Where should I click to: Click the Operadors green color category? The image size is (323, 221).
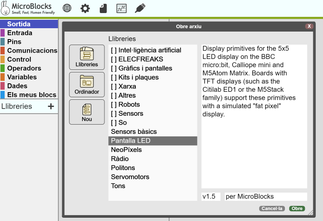coord(24,68)
